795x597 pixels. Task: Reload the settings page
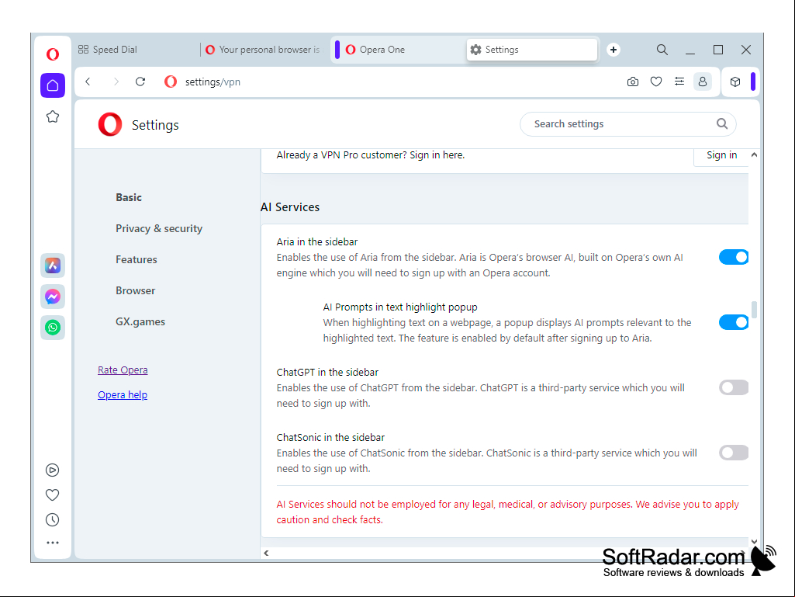pyautogui.click(x=140, y=82)
